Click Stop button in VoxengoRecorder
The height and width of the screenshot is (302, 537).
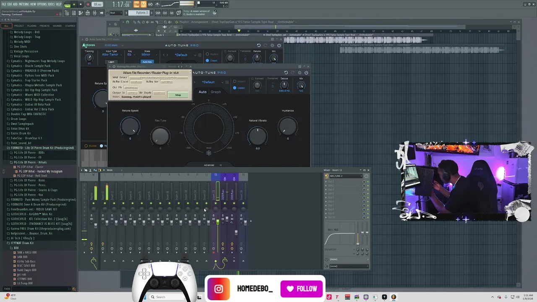[x=178, y=95]
